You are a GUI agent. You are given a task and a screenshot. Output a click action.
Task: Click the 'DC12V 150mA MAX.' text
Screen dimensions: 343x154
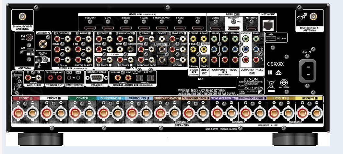pyautogui.click(x=54, y=72)
